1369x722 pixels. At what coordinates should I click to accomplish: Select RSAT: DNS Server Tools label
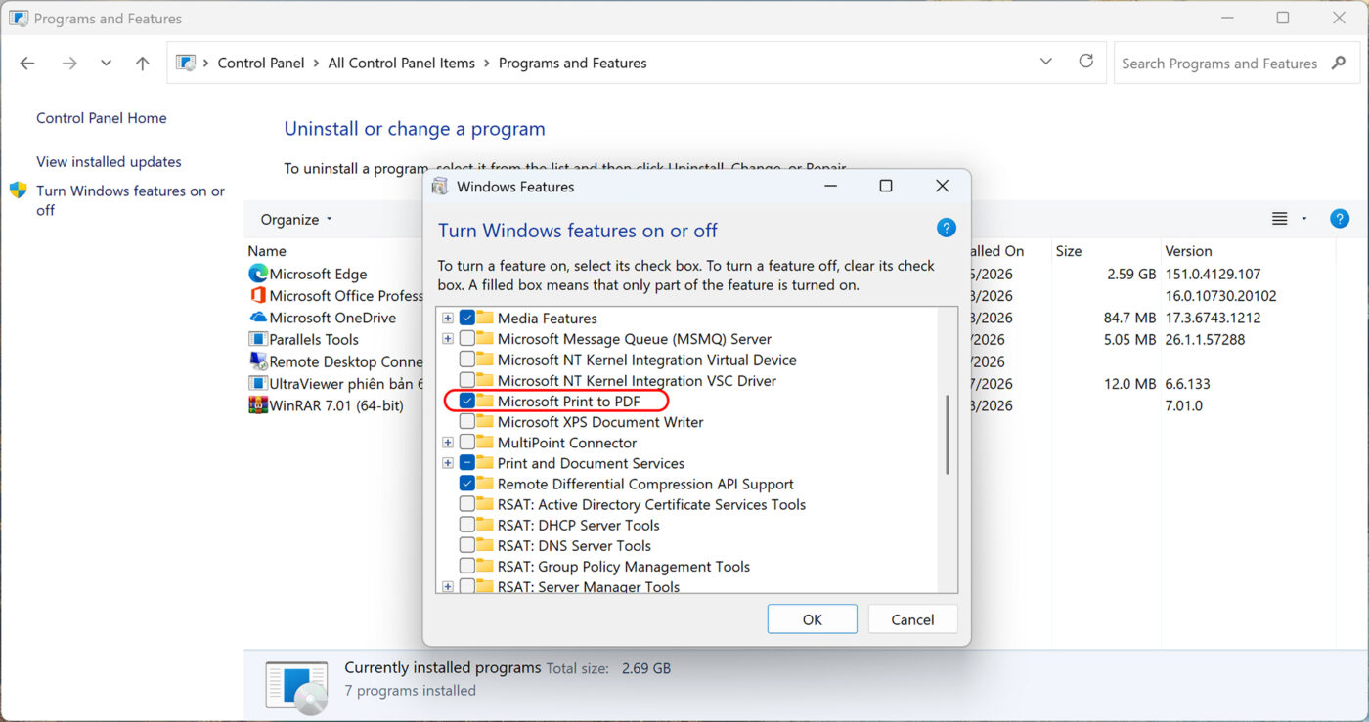pyautogui.click(x=574, y=545)
